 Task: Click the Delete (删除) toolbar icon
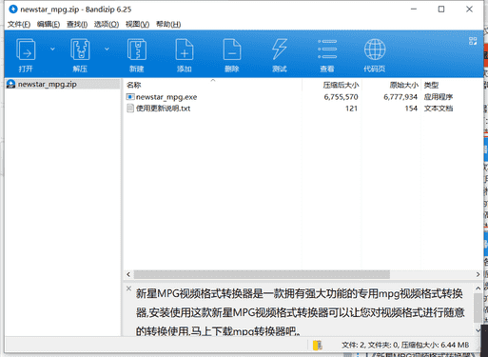tap(232, 50)
